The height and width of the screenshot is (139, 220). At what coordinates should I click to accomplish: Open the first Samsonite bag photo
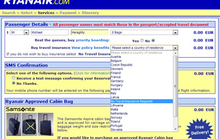[x=14, y=124]
